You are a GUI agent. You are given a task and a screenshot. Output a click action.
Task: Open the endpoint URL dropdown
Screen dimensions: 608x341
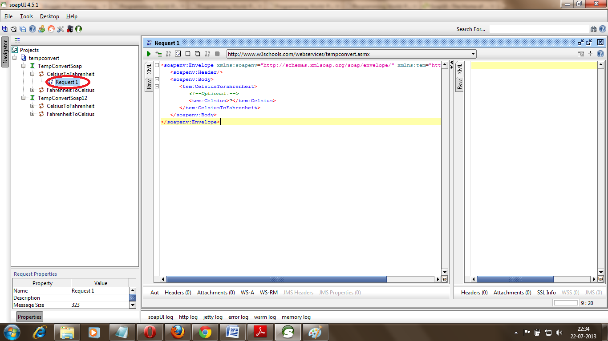[473, 54]
